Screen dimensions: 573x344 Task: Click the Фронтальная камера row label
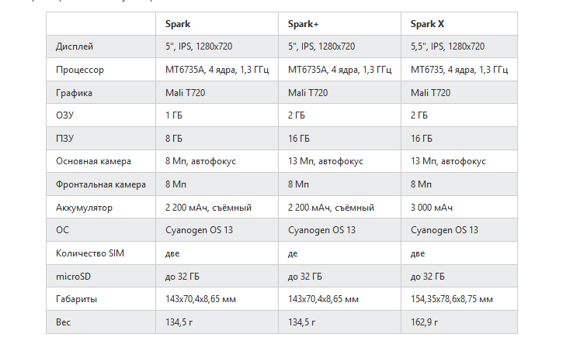101,184
